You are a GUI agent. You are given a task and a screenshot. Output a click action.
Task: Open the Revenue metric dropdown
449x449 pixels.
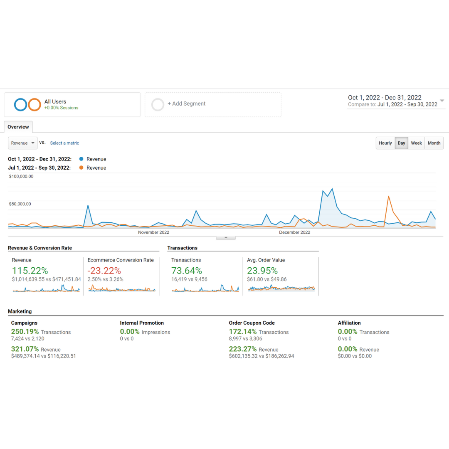click(23, 143)
